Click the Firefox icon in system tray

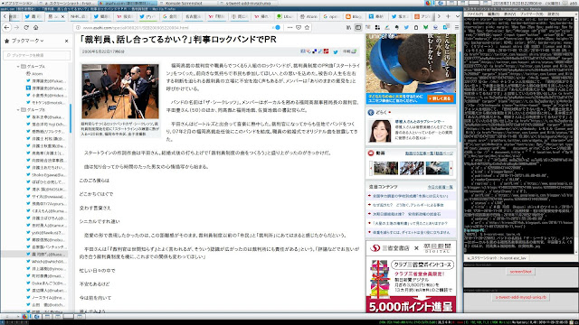click(428, 3)
